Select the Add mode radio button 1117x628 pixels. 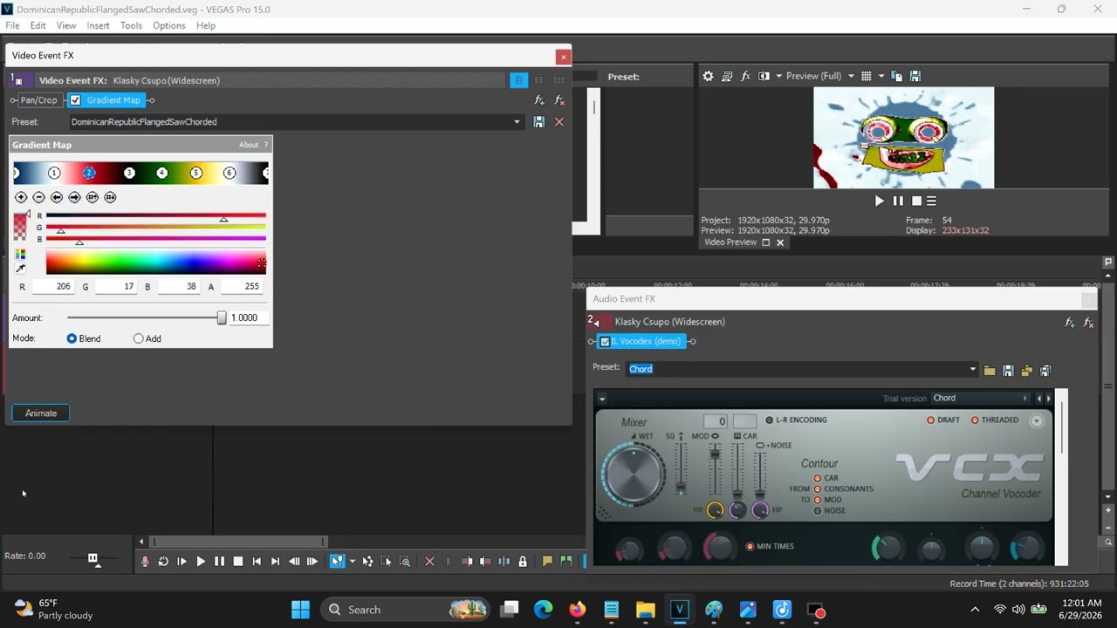point(138,338)
